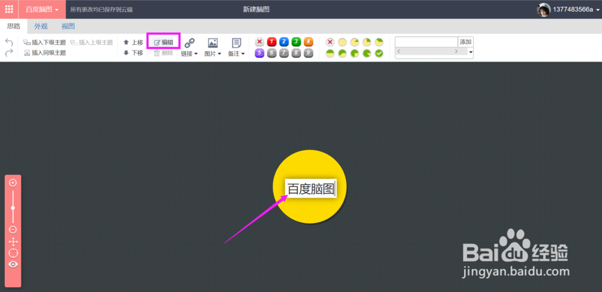Click the tag list right scroll arrow
Screen dimensions: 602x292
pos(456,51)
